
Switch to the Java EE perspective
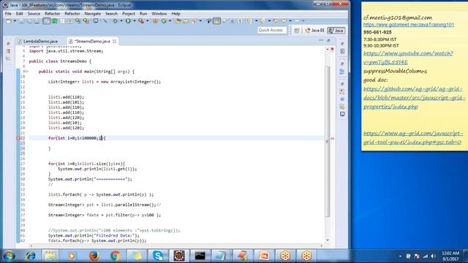coord(315,31)
